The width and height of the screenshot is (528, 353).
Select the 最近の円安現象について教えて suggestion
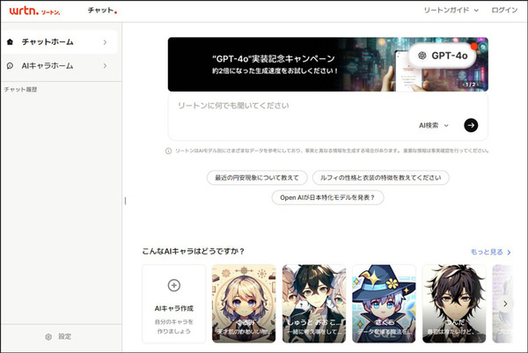click(256, 177)
